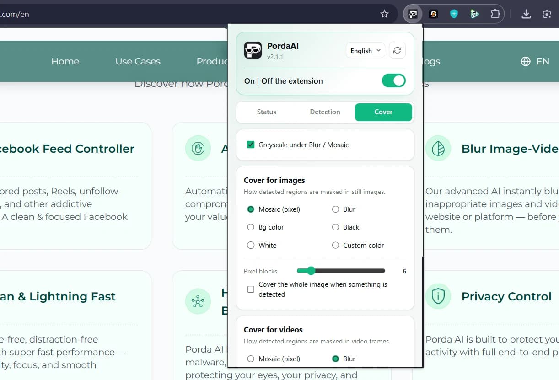The width and height of the screenshot is (559, 380).
Task: Click Cover for images section title
Action: [x=274, y=180]
